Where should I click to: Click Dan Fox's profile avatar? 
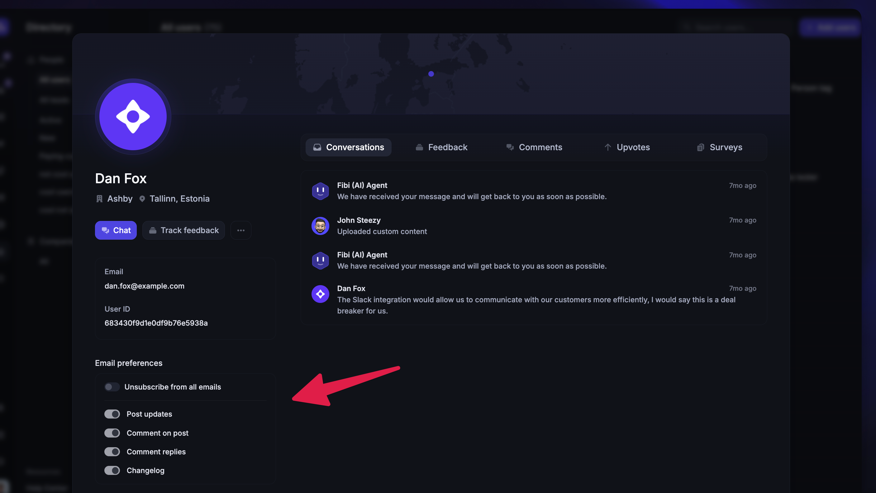[133, 116]
